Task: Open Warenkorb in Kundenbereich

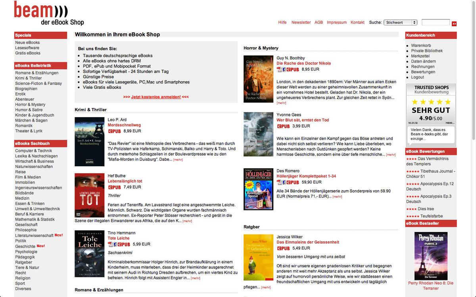Action: point(421,46)
